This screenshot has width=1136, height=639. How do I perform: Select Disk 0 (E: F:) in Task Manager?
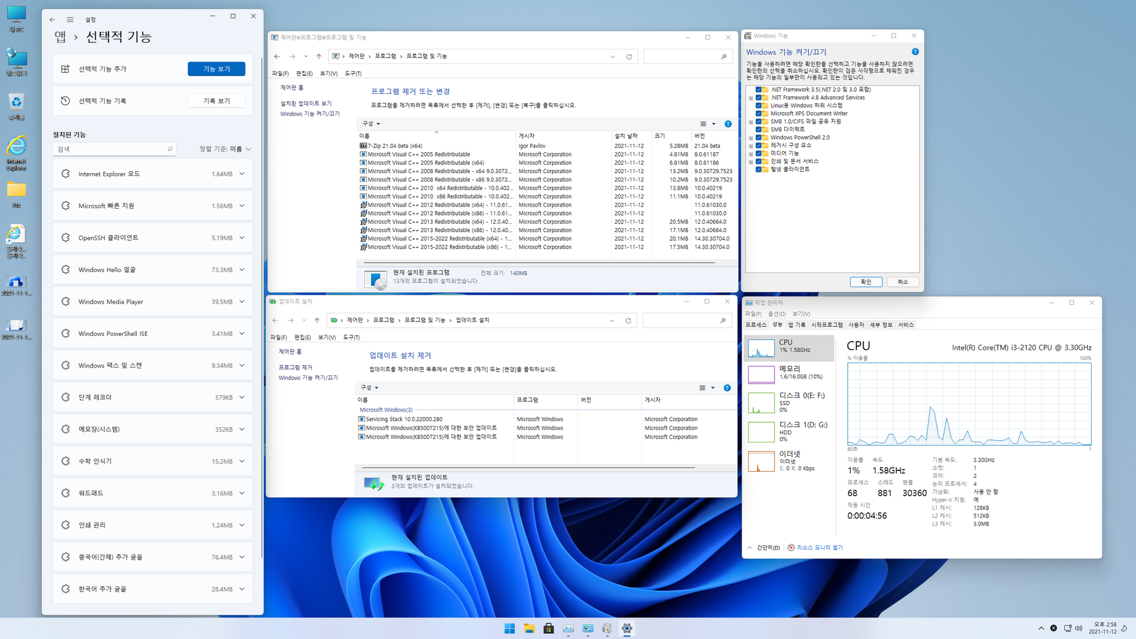(788, 403)
